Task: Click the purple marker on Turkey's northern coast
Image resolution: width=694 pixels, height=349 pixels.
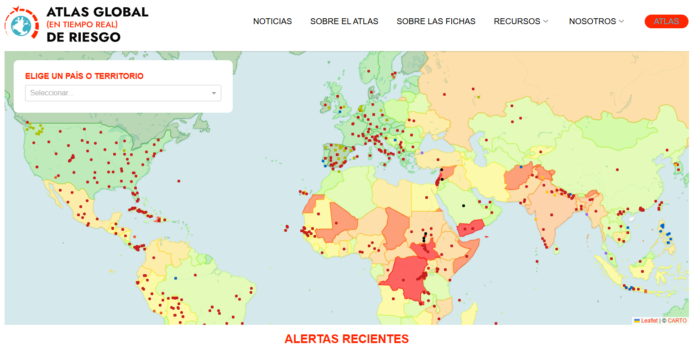Action: 422,153
